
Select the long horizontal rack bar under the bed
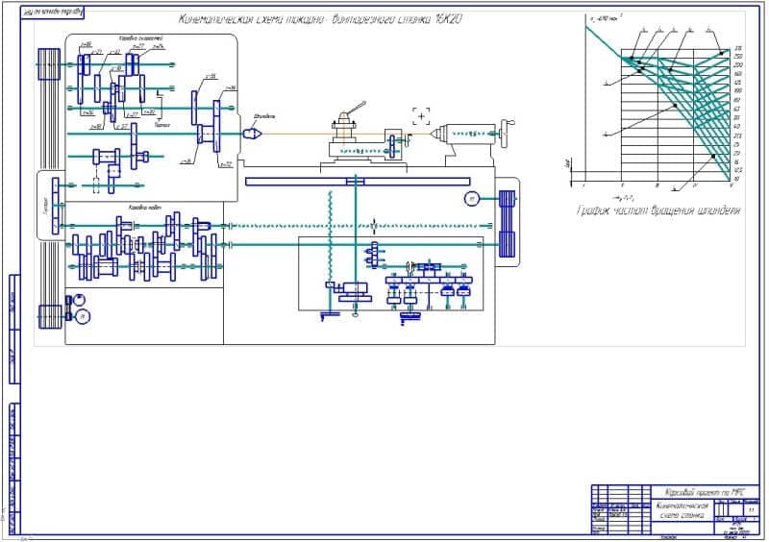point(358,182)
